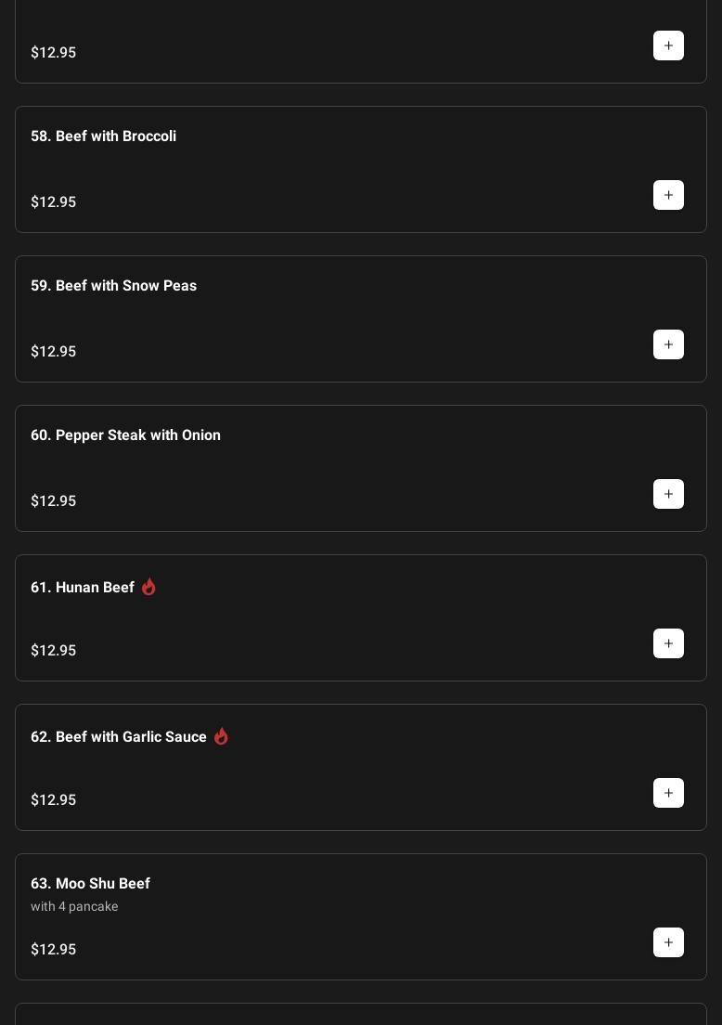Click the 61. Hunan Beef item name

(x=83, y=588)
